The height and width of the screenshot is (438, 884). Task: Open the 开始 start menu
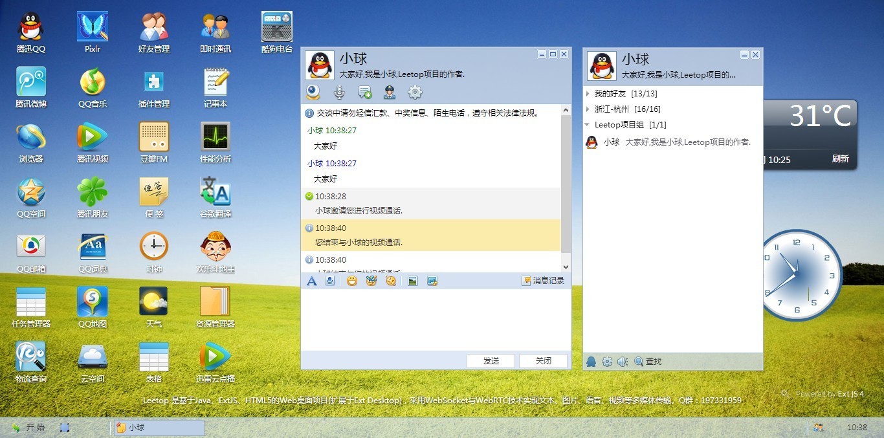(28, 428)
